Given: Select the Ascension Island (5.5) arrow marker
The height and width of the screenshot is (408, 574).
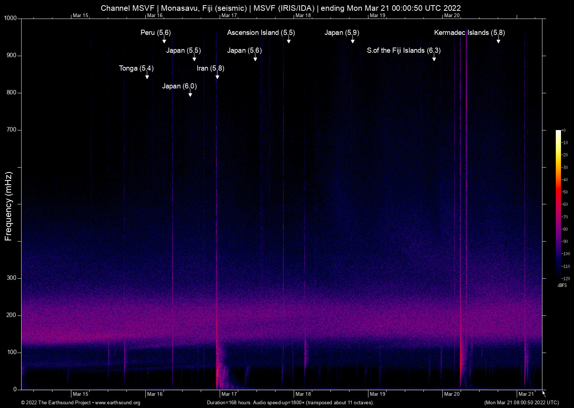Looking at the screenshot, I should coord(289,40).
